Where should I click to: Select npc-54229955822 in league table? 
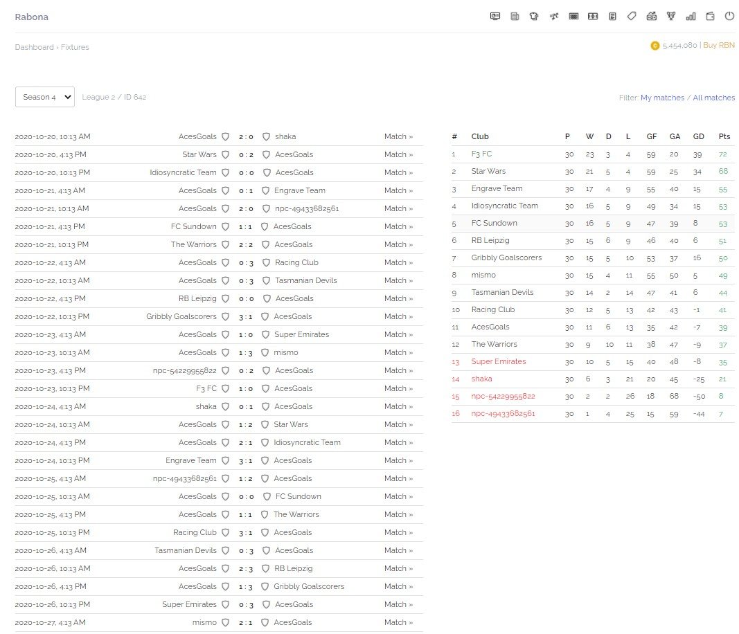tap(503, 397)
